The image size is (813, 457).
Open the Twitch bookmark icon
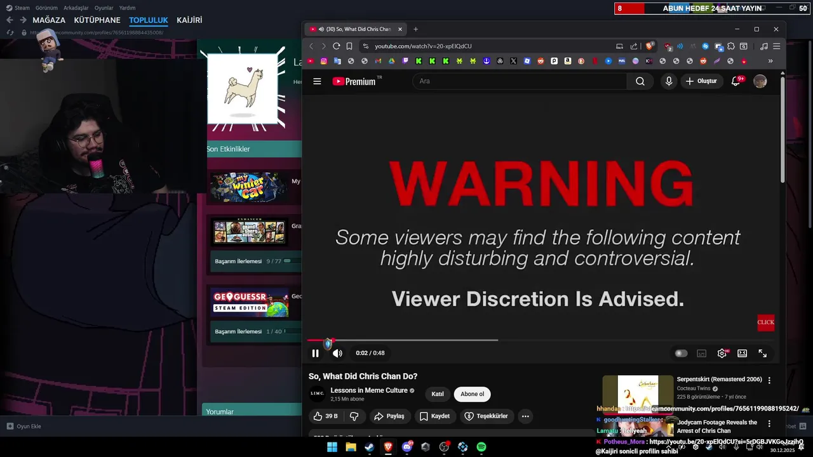pos(405,61)
